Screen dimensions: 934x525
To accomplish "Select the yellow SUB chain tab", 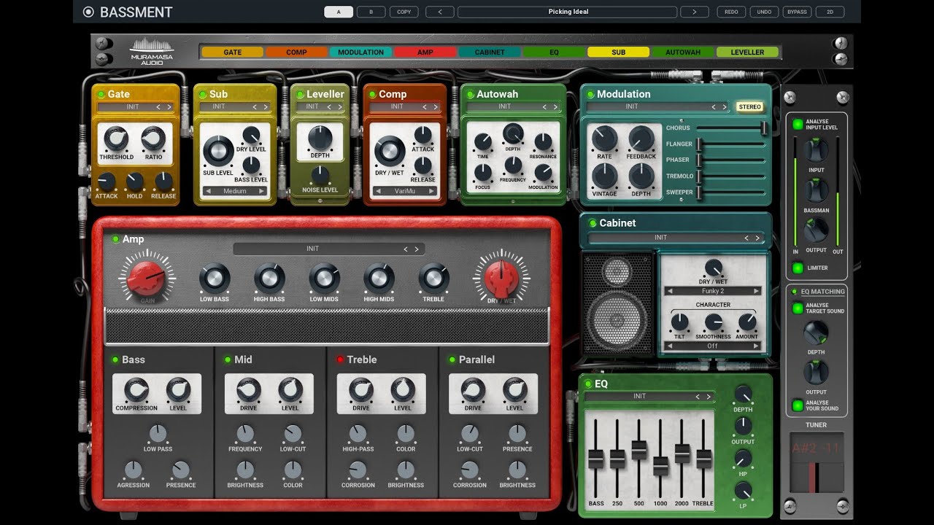I will pos(619,52).
